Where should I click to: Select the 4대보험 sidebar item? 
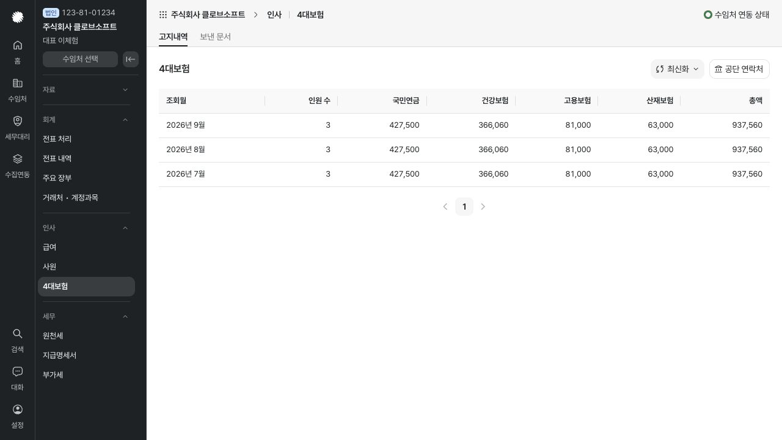click(86, 287)
